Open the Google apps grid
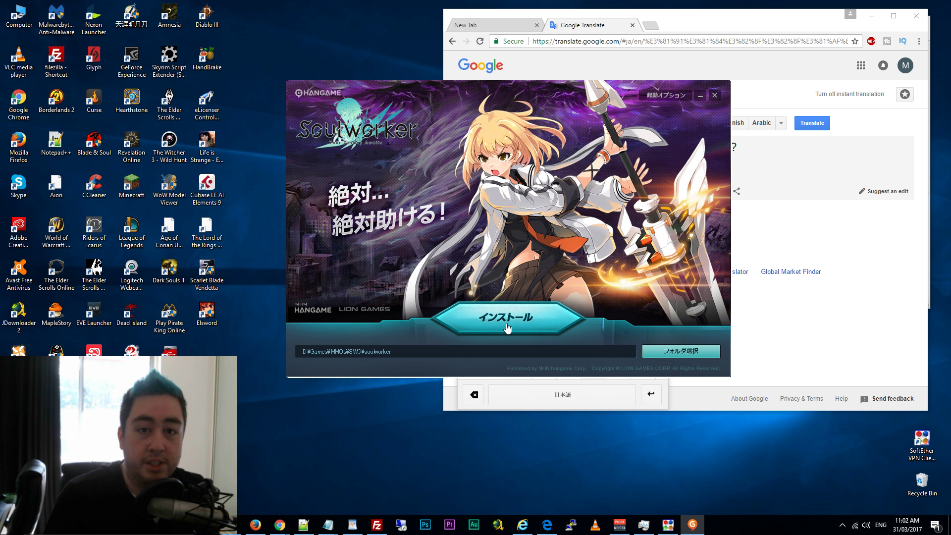This screenshot has height=535, width=951. (861, 65)
